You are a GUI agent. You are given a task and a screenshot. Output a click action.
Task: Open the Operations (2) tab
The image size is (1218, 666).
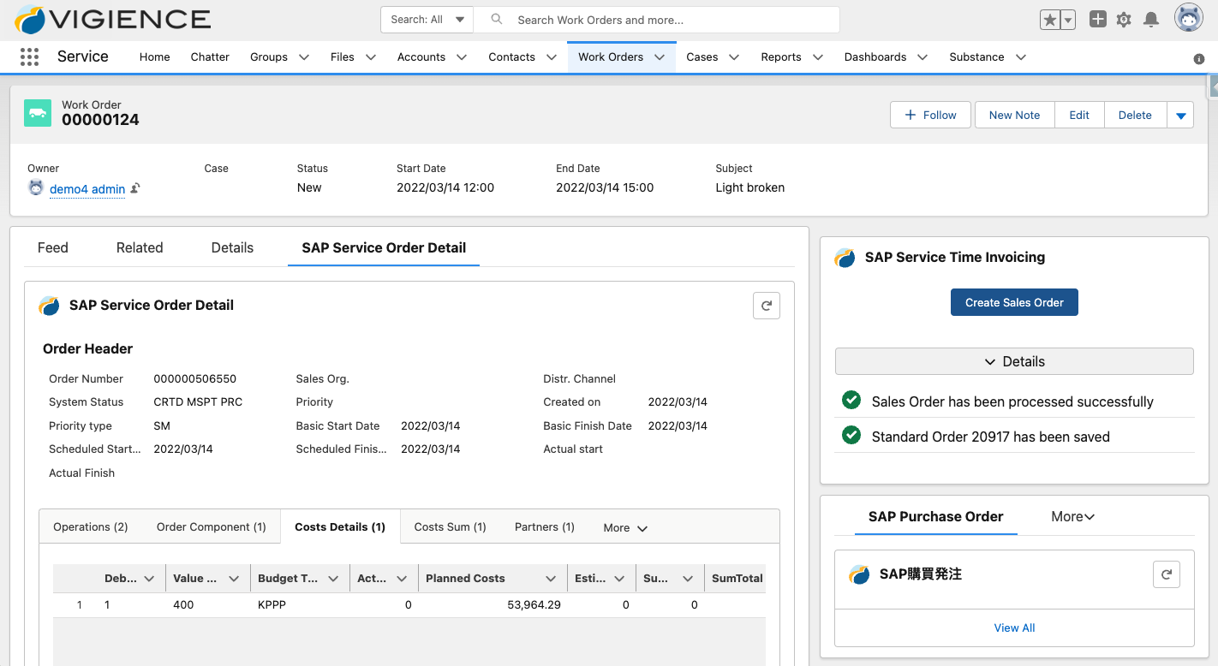(91, 527)
